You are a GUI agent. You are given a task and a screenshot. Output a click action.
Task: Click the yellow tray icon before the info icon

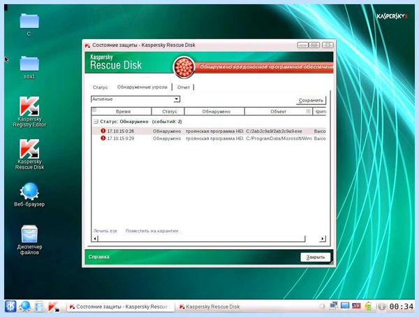pyautogui.click(x=368, y=306)
